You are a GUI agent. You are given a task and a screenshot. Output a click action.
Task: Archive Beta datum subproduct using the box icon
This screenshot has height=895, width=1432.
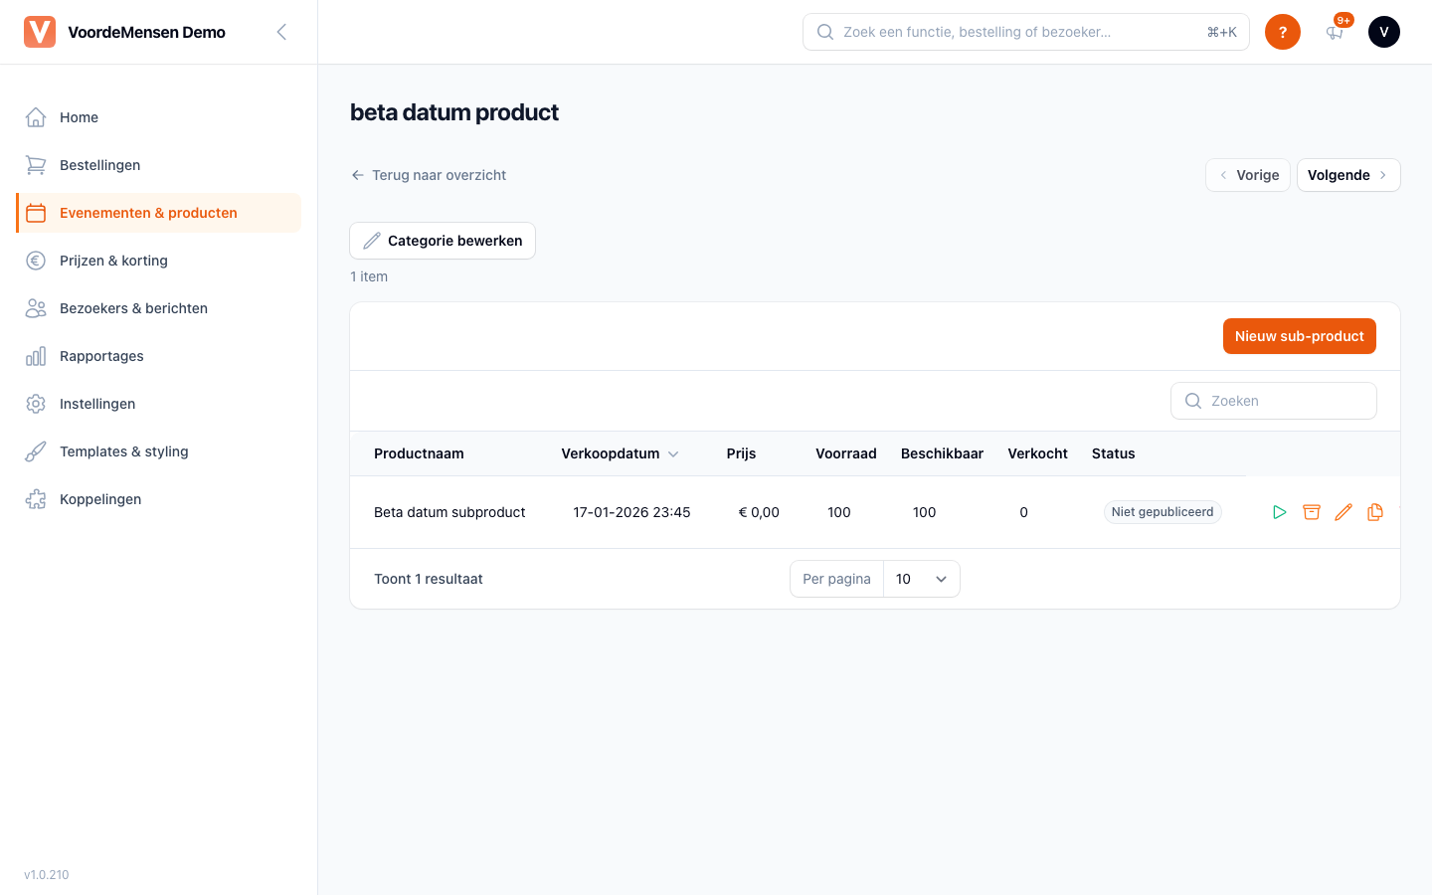pyautogui.click(x=1312, y=512)
